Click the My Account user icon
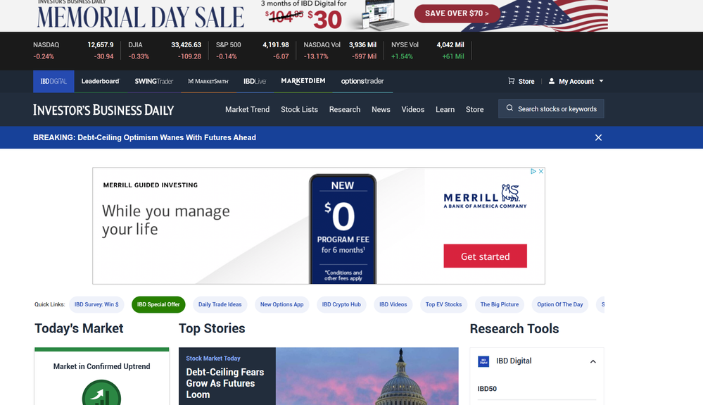Image resolution: width=703 pixels, height=405 pixels. (552, 81)
